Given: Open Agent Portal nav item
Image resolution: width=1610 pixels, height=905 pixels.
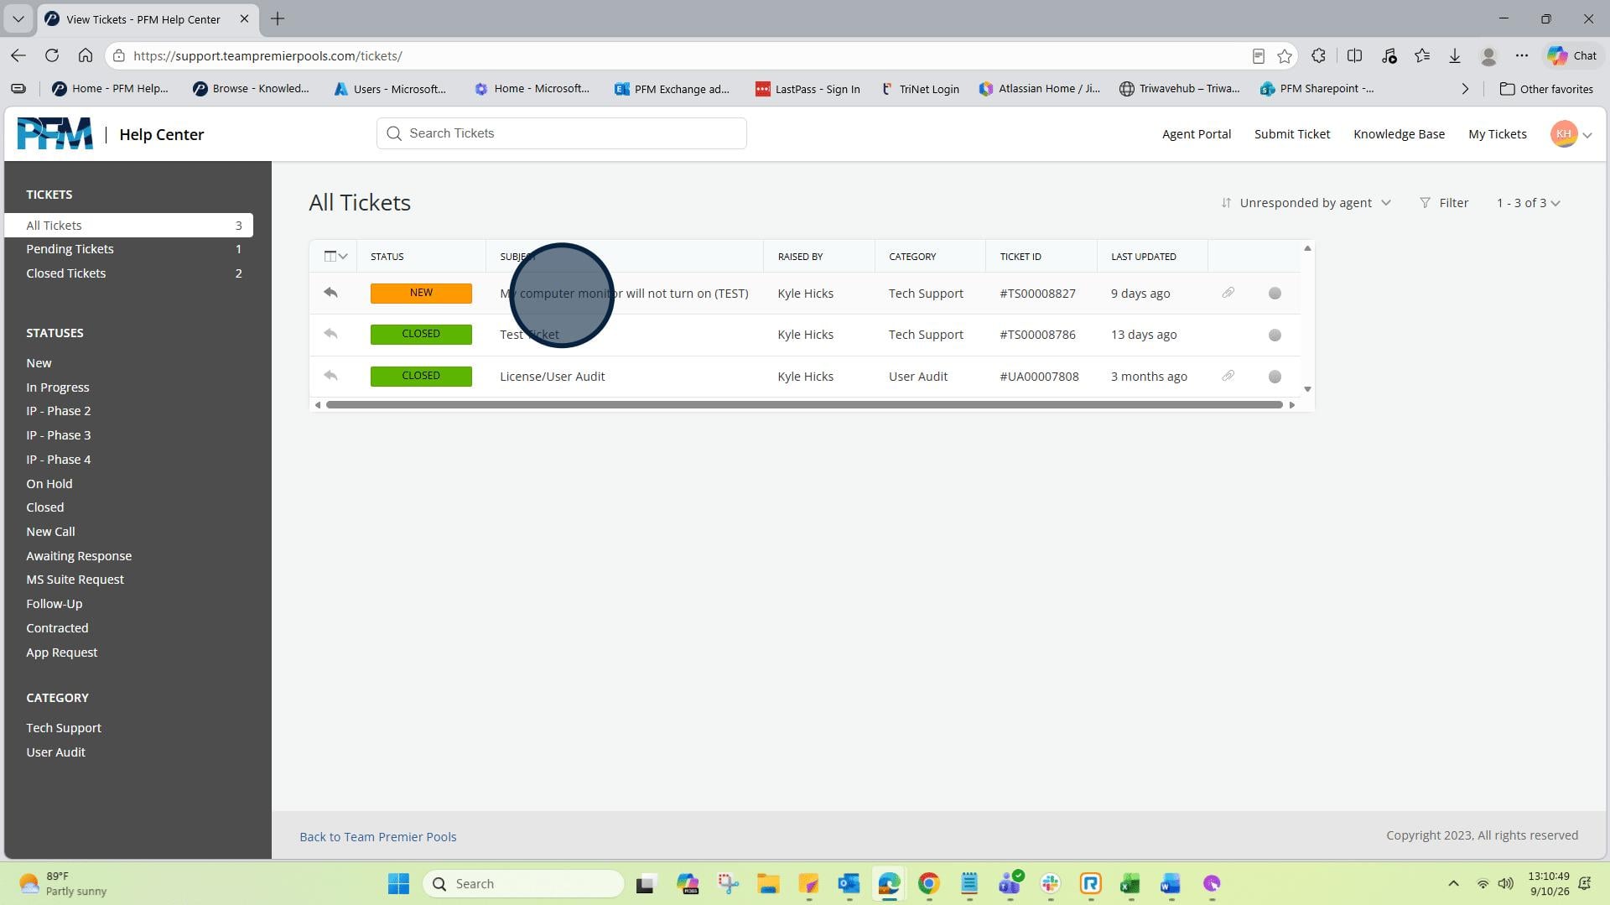Looking at the screenshot, I should pos(1196,134).
